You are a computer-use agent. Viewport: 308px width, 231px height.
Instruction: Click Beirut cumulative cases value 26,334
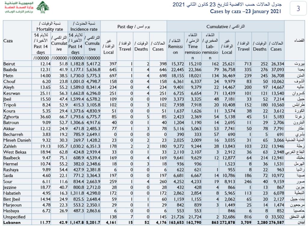tap(278, 64)
